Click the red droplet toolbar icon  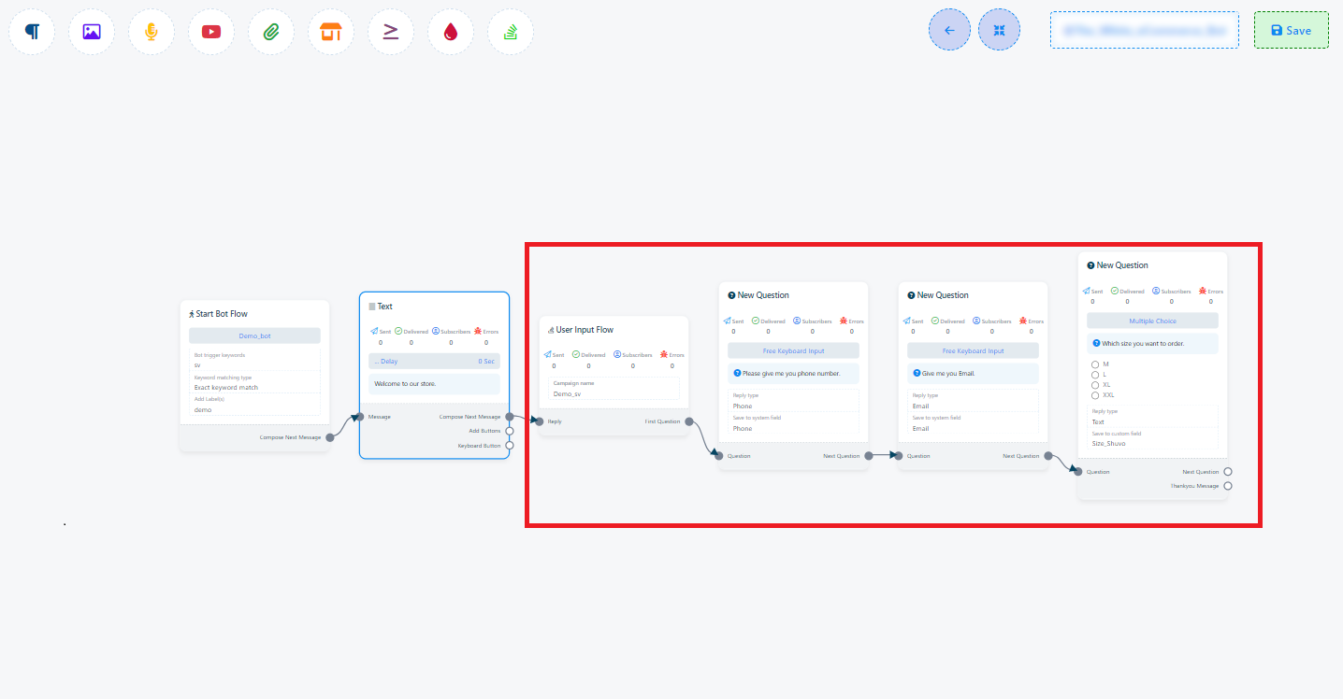pos(451,32)
